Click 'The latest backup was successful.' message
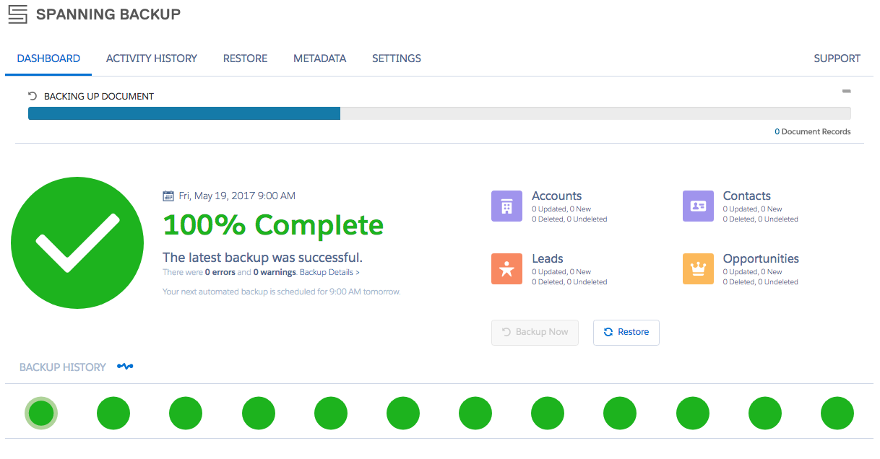 click(x=262, y=258)
